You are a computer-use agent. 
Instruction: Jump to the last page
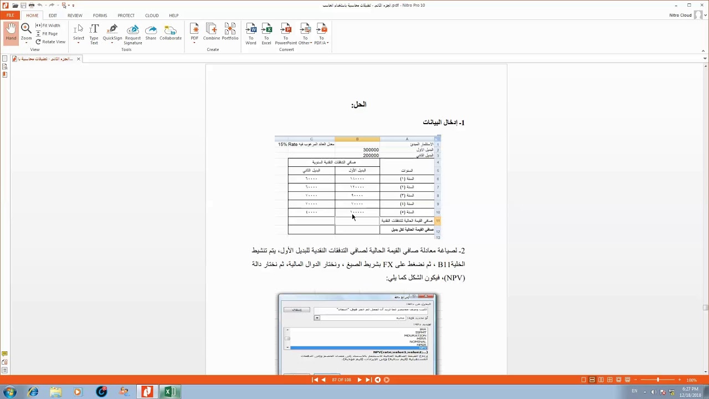pos(368,380)
